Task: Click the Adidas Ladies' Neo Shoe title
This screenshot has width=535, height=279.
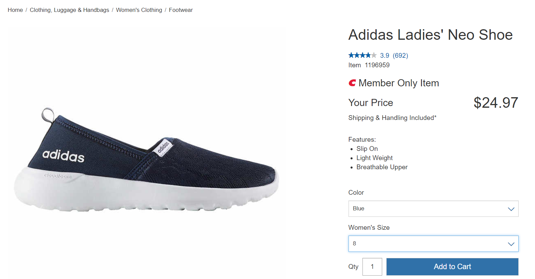Action: click(430, 35)
